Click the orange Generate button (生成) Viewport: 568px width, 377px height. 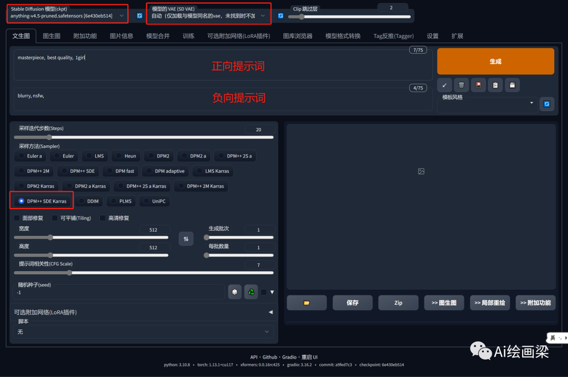[495, 61]
